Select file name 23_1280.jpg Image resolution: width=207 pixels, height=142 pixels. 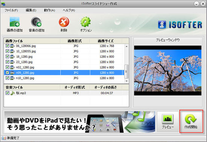coord(24,62)
